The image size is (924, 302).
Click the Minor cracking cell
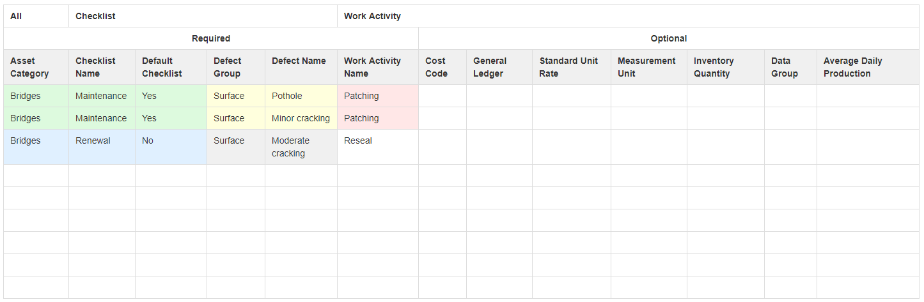tap(301, 118)
